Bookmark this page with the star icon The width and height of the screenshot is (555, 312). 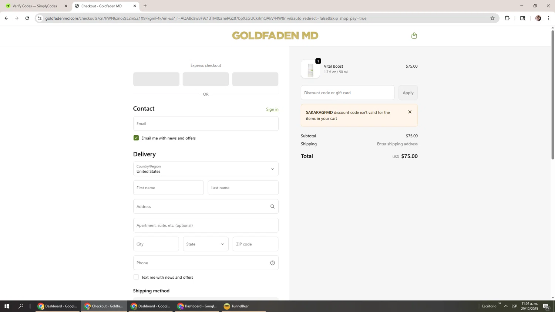pyautogui.click(x=492, y=18)
